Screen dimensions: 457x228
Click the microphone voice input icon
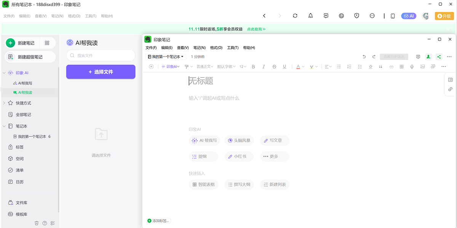point(412,67)
